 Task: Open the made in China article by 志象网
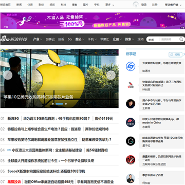(160, 121)
